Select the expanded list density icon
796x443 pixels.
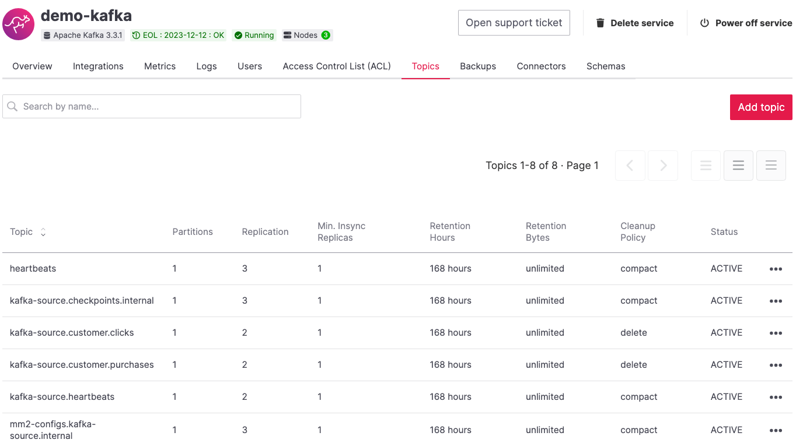pyautogui.click(x=771, y=165)
